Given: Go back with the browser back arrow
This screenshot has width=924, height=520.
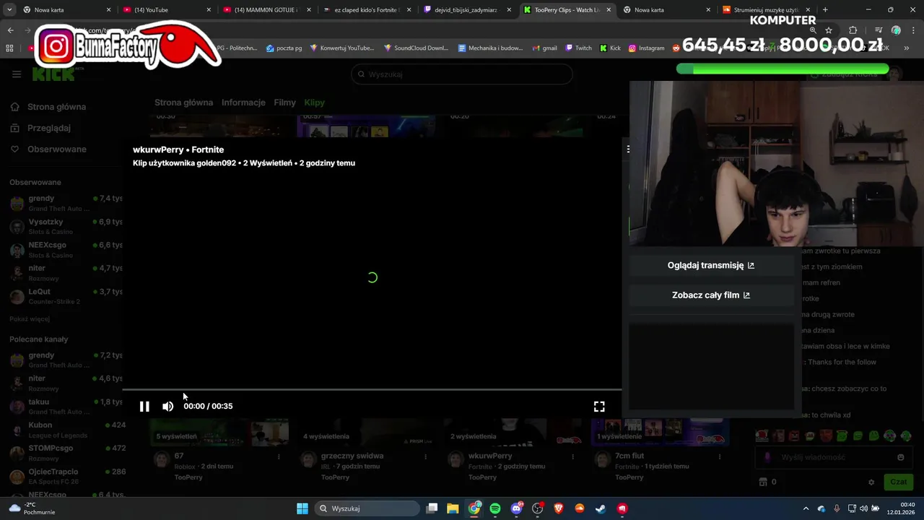Looking at the screenshot, I should (x=10, y=30).
